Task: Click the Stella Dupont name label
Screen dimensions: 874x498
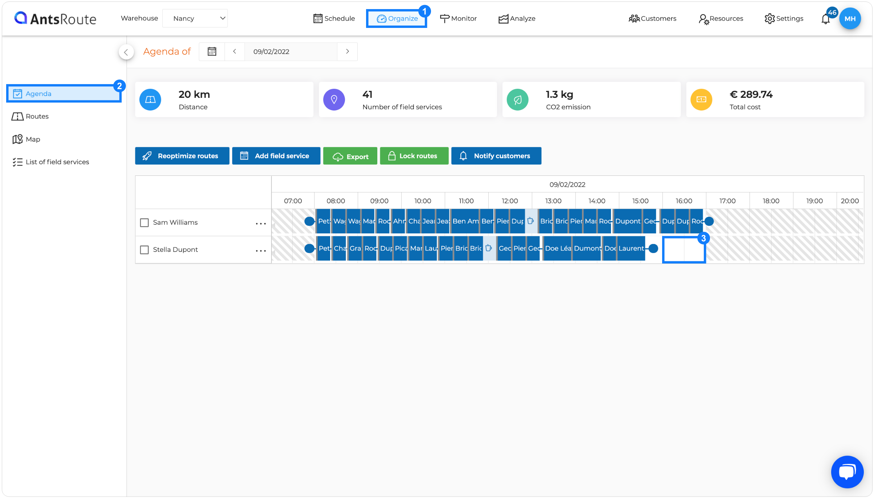Action: 175,250
